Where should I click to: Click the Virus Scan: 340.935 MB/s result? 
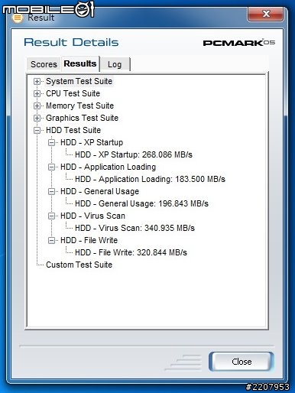tap(135, 228)
